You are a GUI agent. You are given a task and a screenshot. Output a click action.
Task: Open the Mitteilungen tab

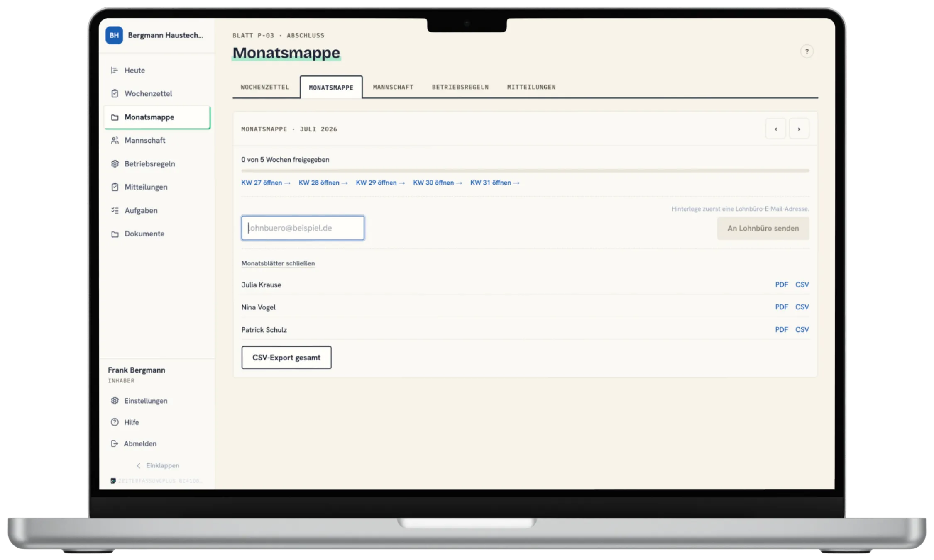pyautogui.click(x=531, y=87)
